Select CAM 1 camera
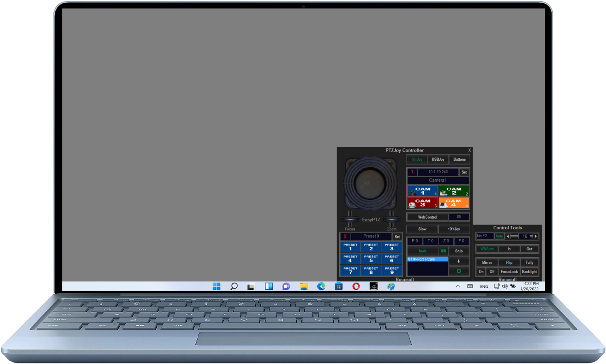 coord(422,191)
